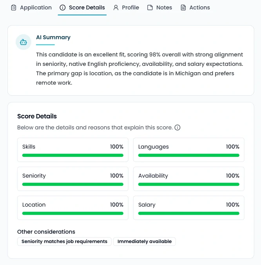Switch to the Profile tab
Screen dimensions: 261x265
pyautogui.click(x=130, y=7)
